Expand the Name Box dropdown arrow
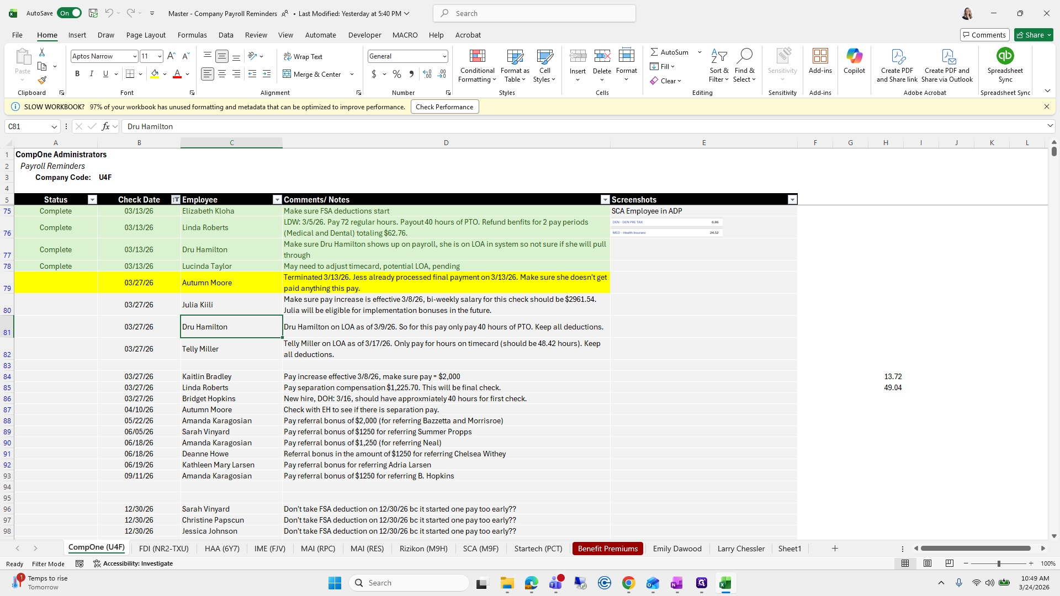The height and width of the screenshot is (596, 1060). point(54,126)
